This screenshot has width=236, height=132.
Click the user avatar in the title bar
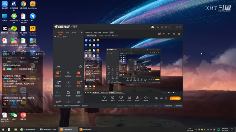pyautogui.click(x=152, y=27)
